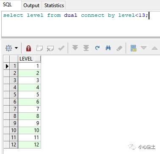Screen dimensions: 160x154
Task: Click the grid's top-left corner select-all cell
Action: pos(7,59)
